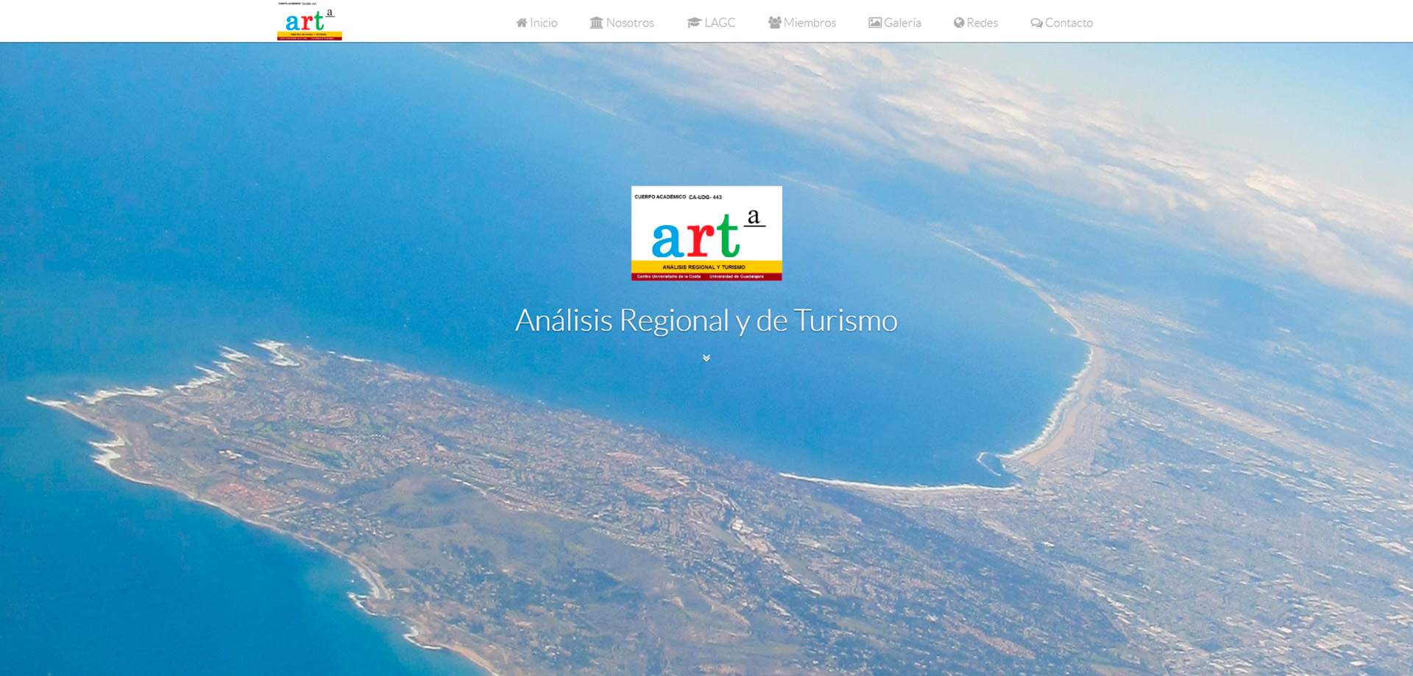Go to the LAGC section

(x=720, y=23)
